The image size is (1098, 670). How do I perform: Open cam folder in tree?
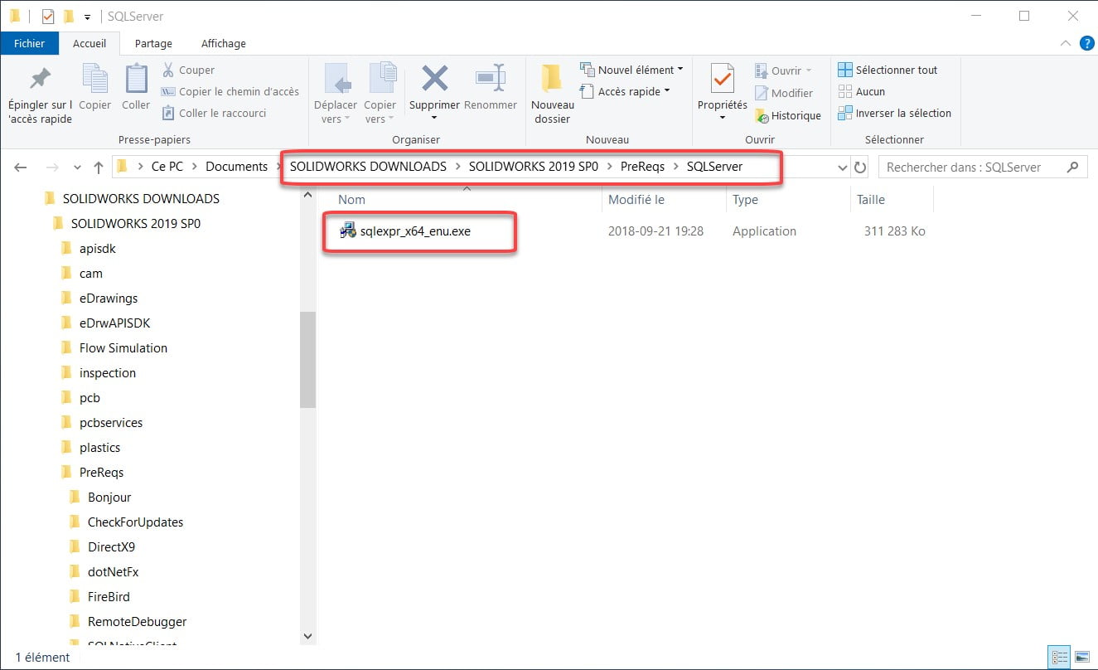pos(91,273)
